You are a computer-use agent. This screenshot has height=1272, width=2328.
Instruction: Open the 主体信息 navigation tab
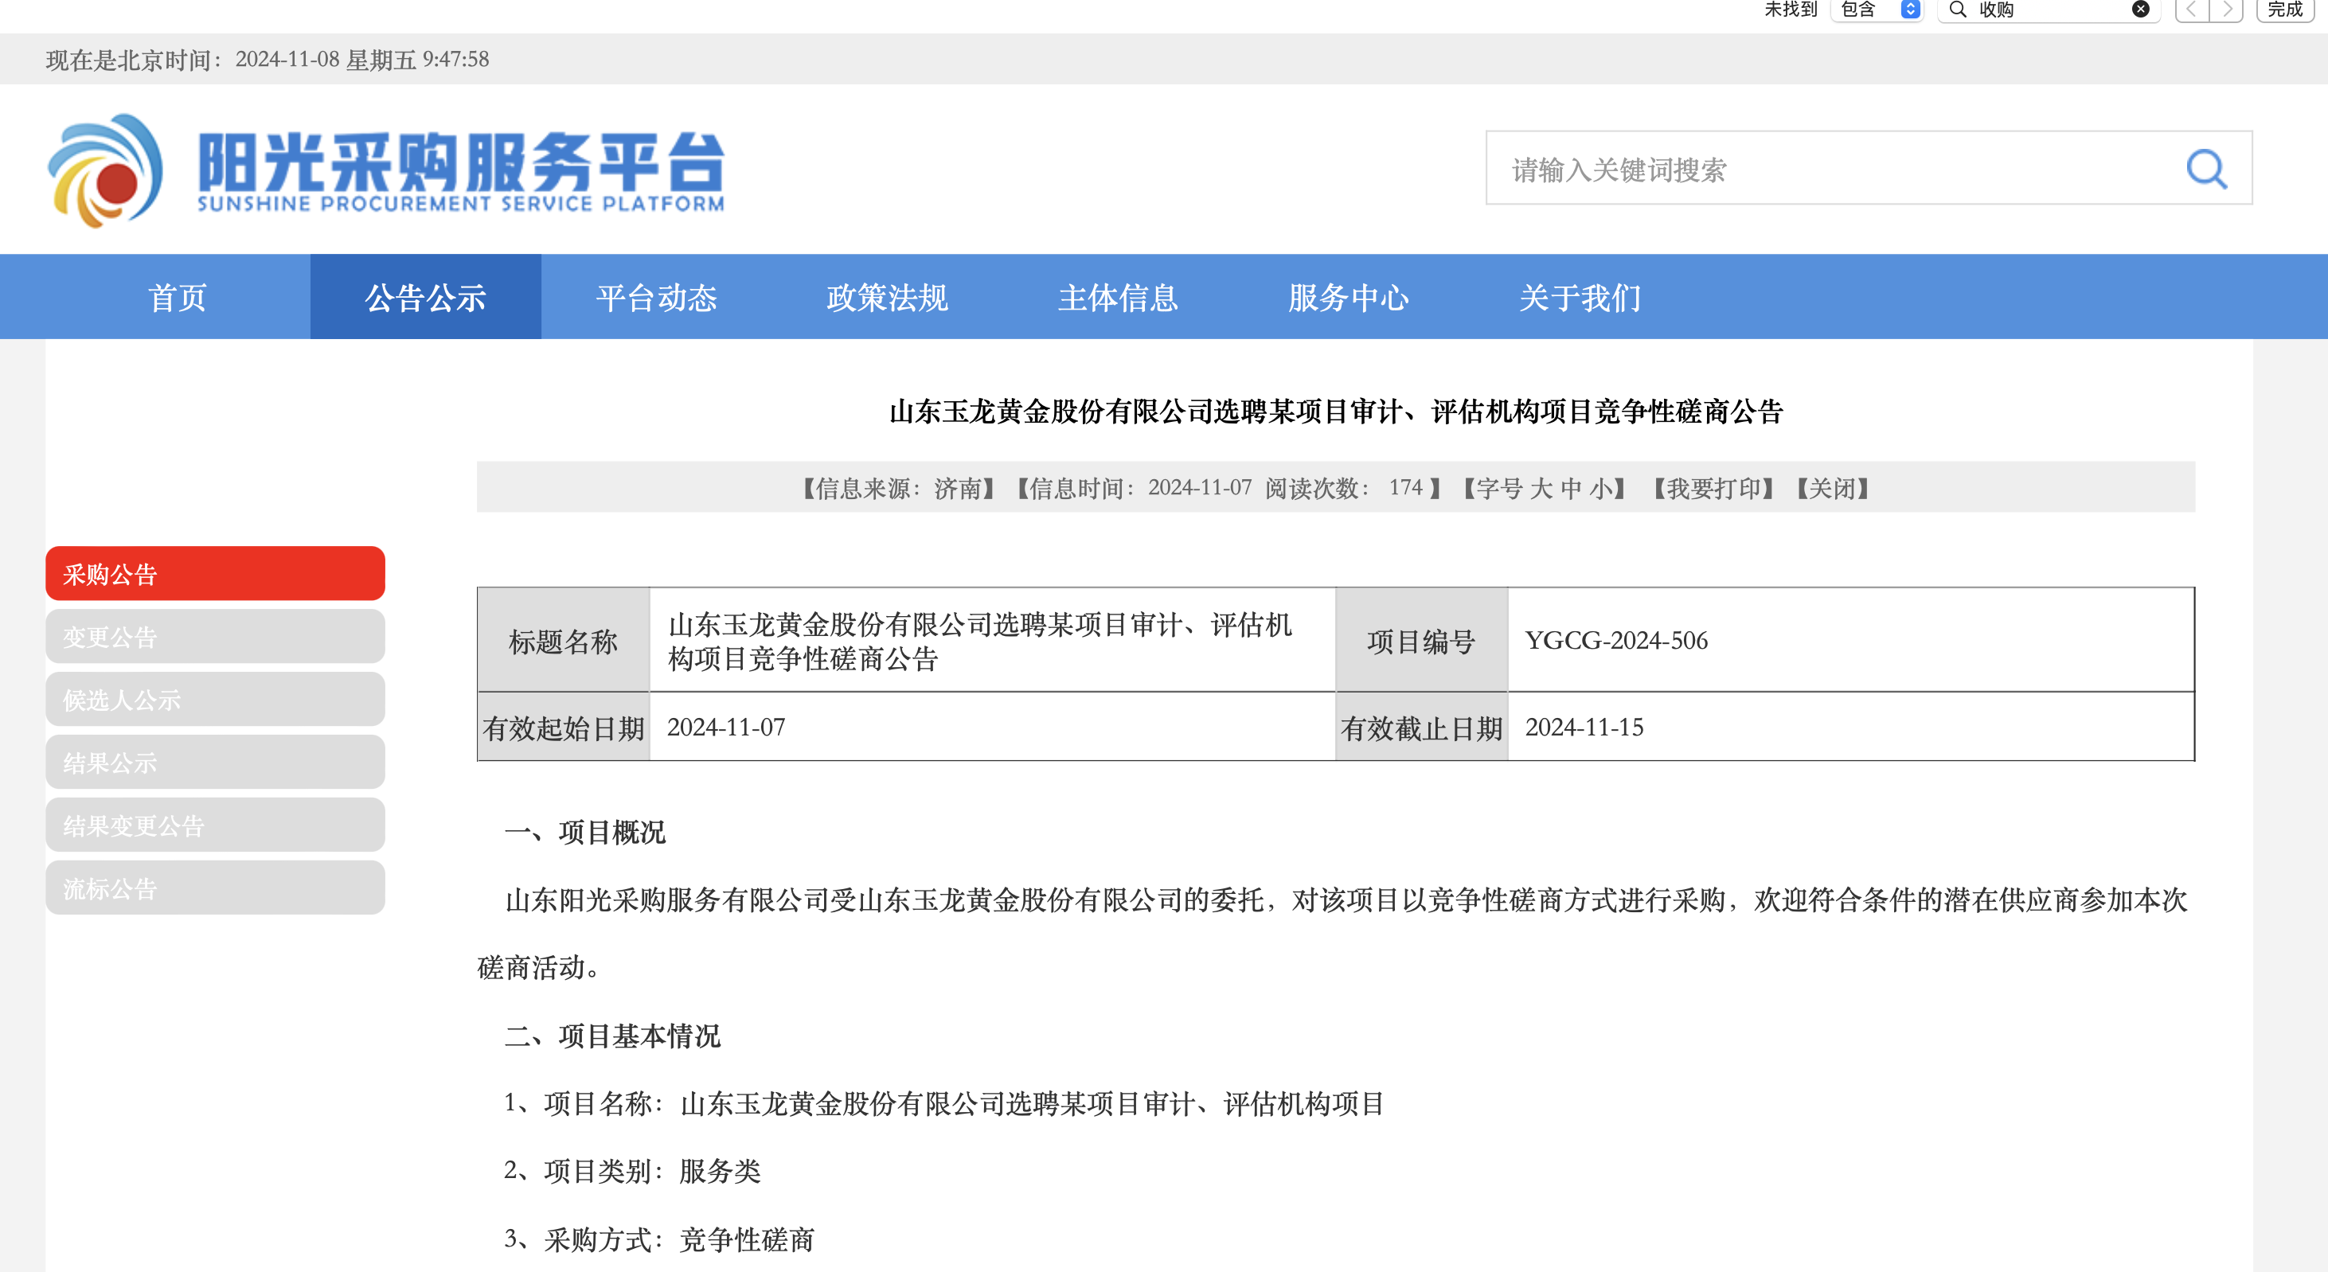pos(1118,297)
